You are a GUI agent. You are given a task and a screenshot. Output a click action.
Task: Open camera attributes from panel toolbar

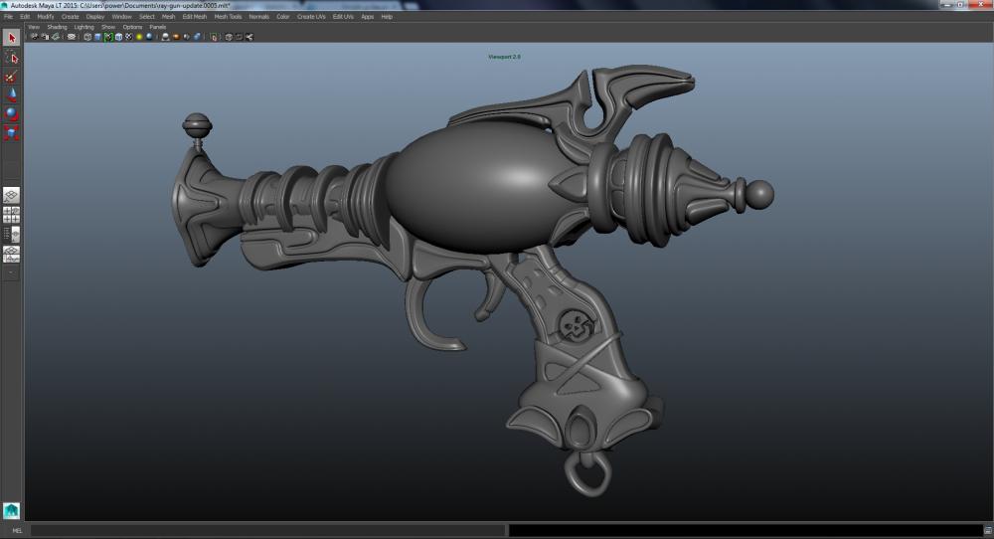tap(45, 37)
